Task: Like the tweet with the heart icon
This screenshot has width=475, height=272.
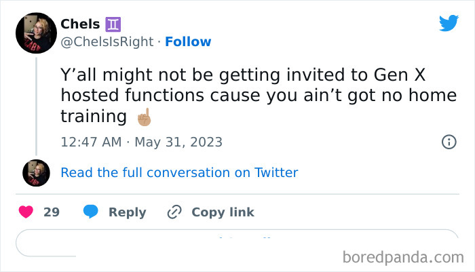Action: 26,212
